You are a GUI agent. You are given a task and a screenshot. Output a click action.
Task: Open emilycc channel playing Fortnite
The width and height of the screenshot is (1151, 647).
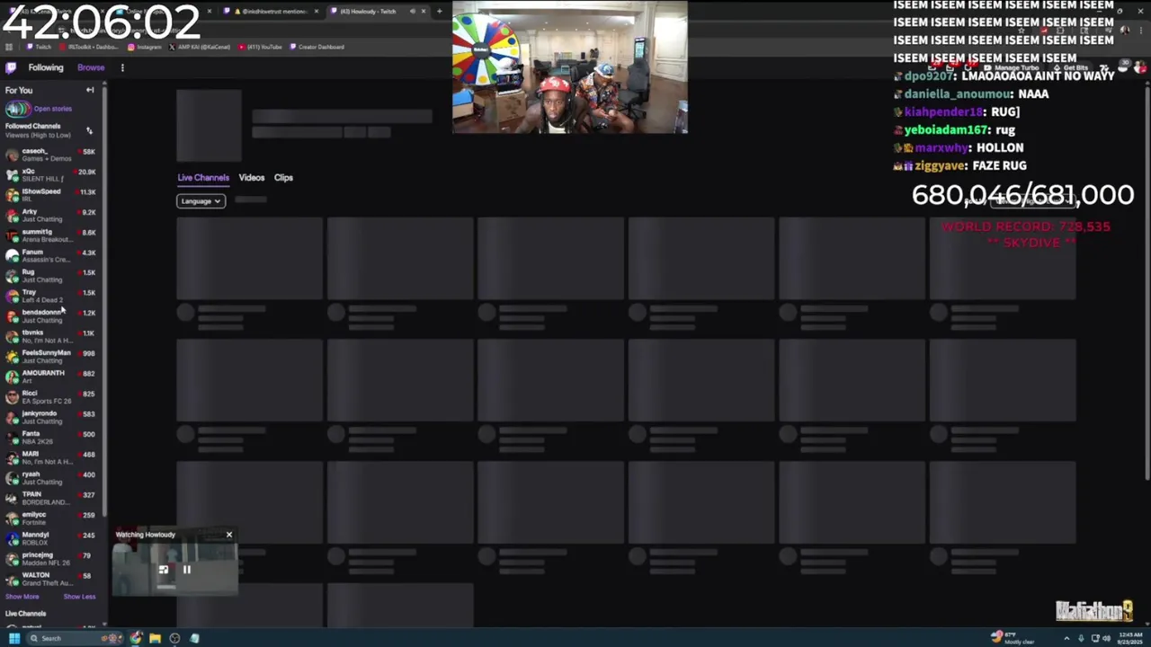tap(50, 518)
